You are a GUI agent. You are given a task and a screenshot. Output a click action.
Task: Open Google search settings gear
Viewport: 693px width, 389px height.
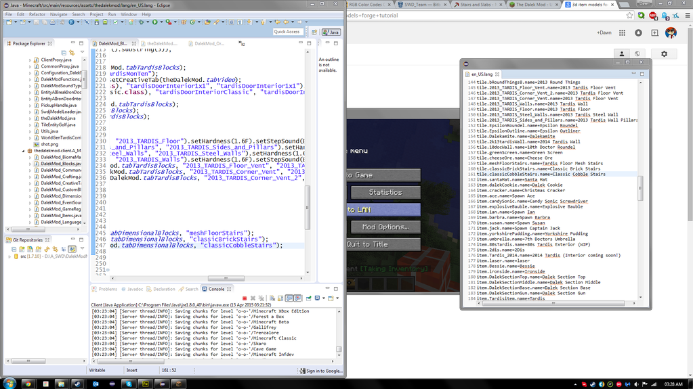click(664, 54)
